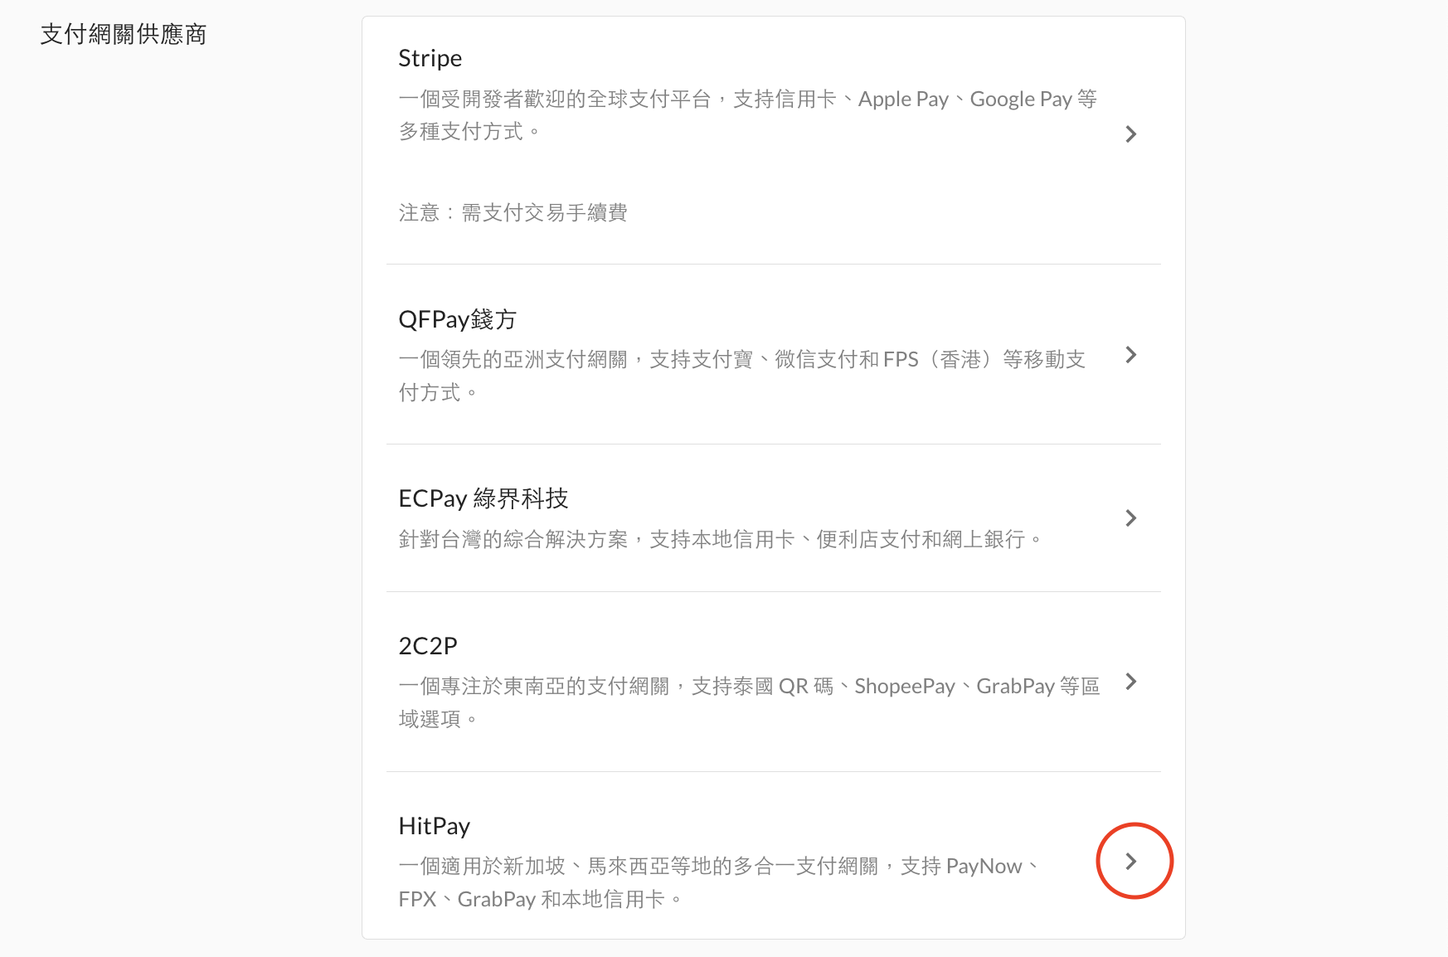The height and width of the screenshot is (957, 1448).
Task: Open 2C2P details via its chevron
Action: pyautogui.click(x=1130, y=682)
